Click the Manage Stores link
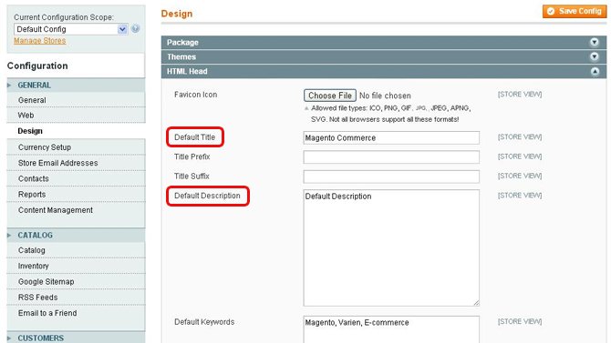The image size is (611, 343). [x=40, y=40]
